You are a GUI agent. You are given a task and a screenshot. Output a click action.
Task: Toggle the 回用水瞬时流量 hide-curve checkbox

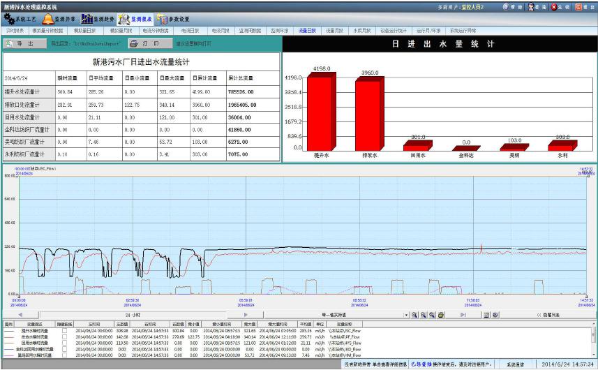(64, 343)
